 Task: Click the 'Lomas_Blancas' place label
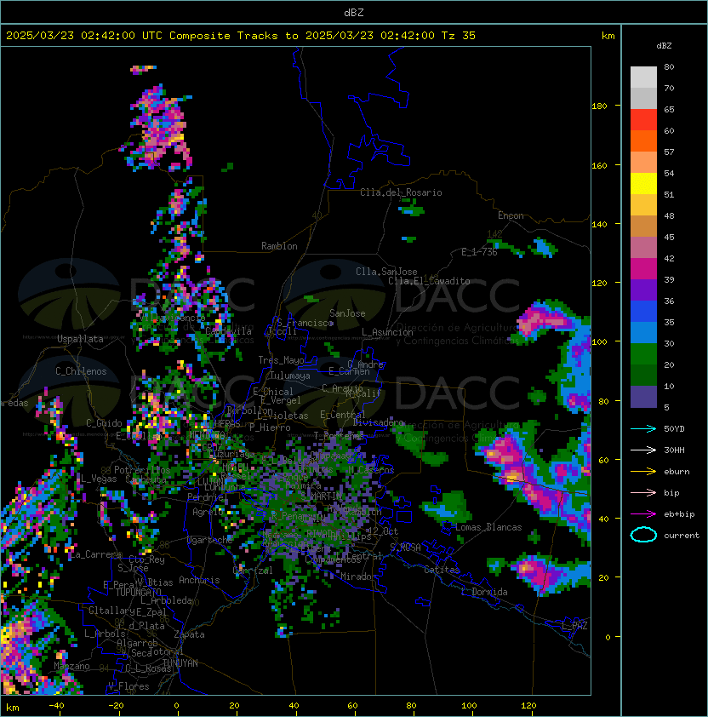488,527
